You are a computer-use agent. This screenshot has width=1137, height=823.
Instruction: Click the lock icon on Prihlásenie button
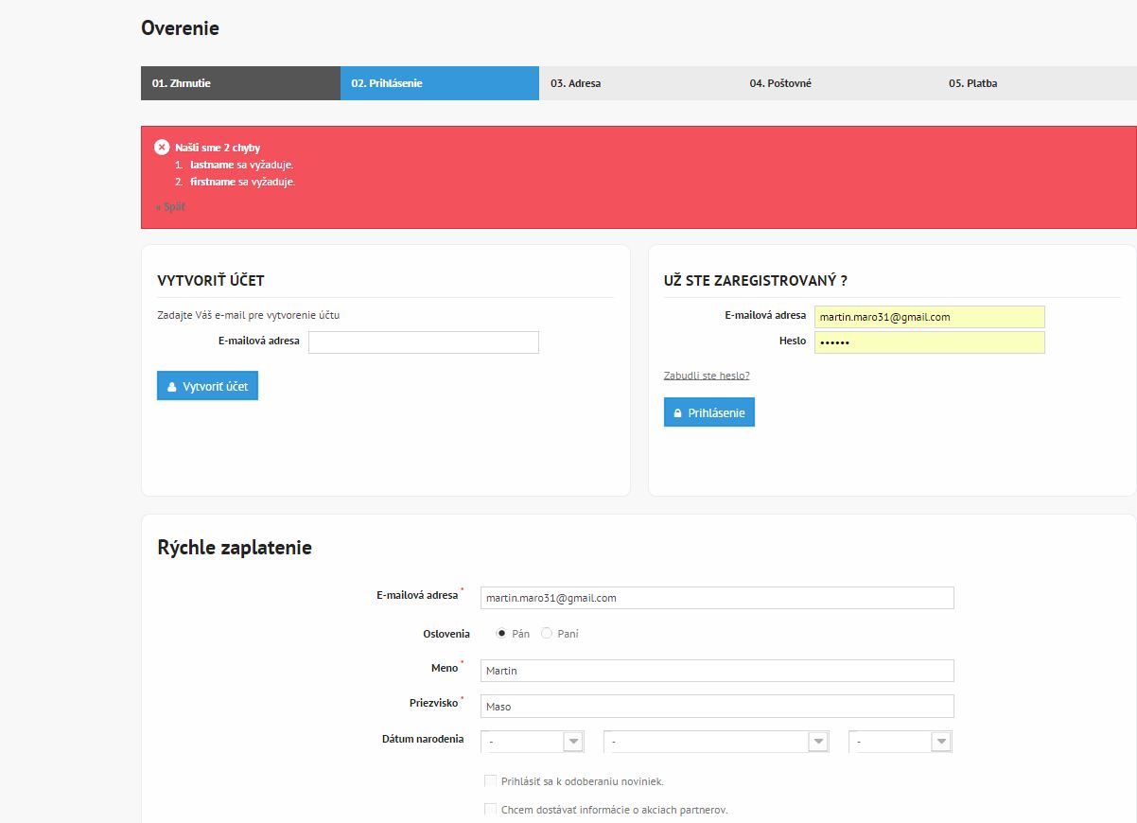pos(677,413)
